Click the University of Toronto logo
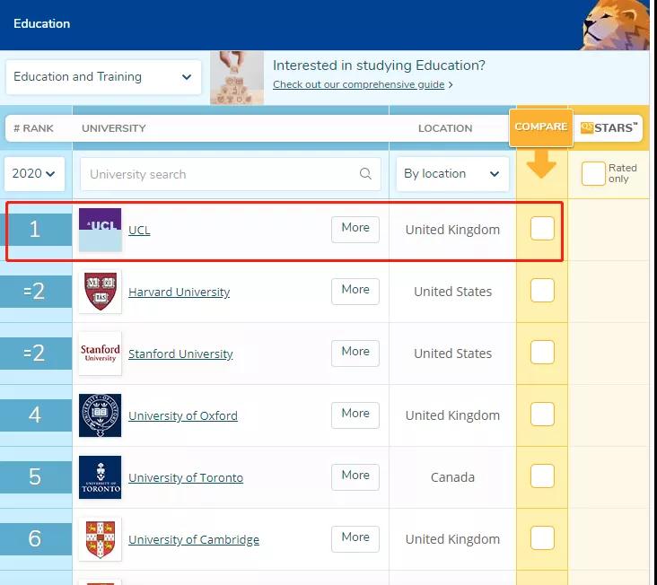Screen dimensions: 657x585 pos(101,477)
